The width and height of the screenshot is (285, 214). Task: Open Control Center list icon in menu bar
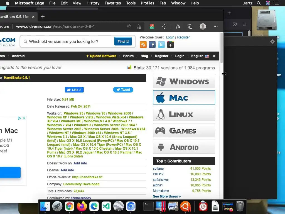point(276,3)
